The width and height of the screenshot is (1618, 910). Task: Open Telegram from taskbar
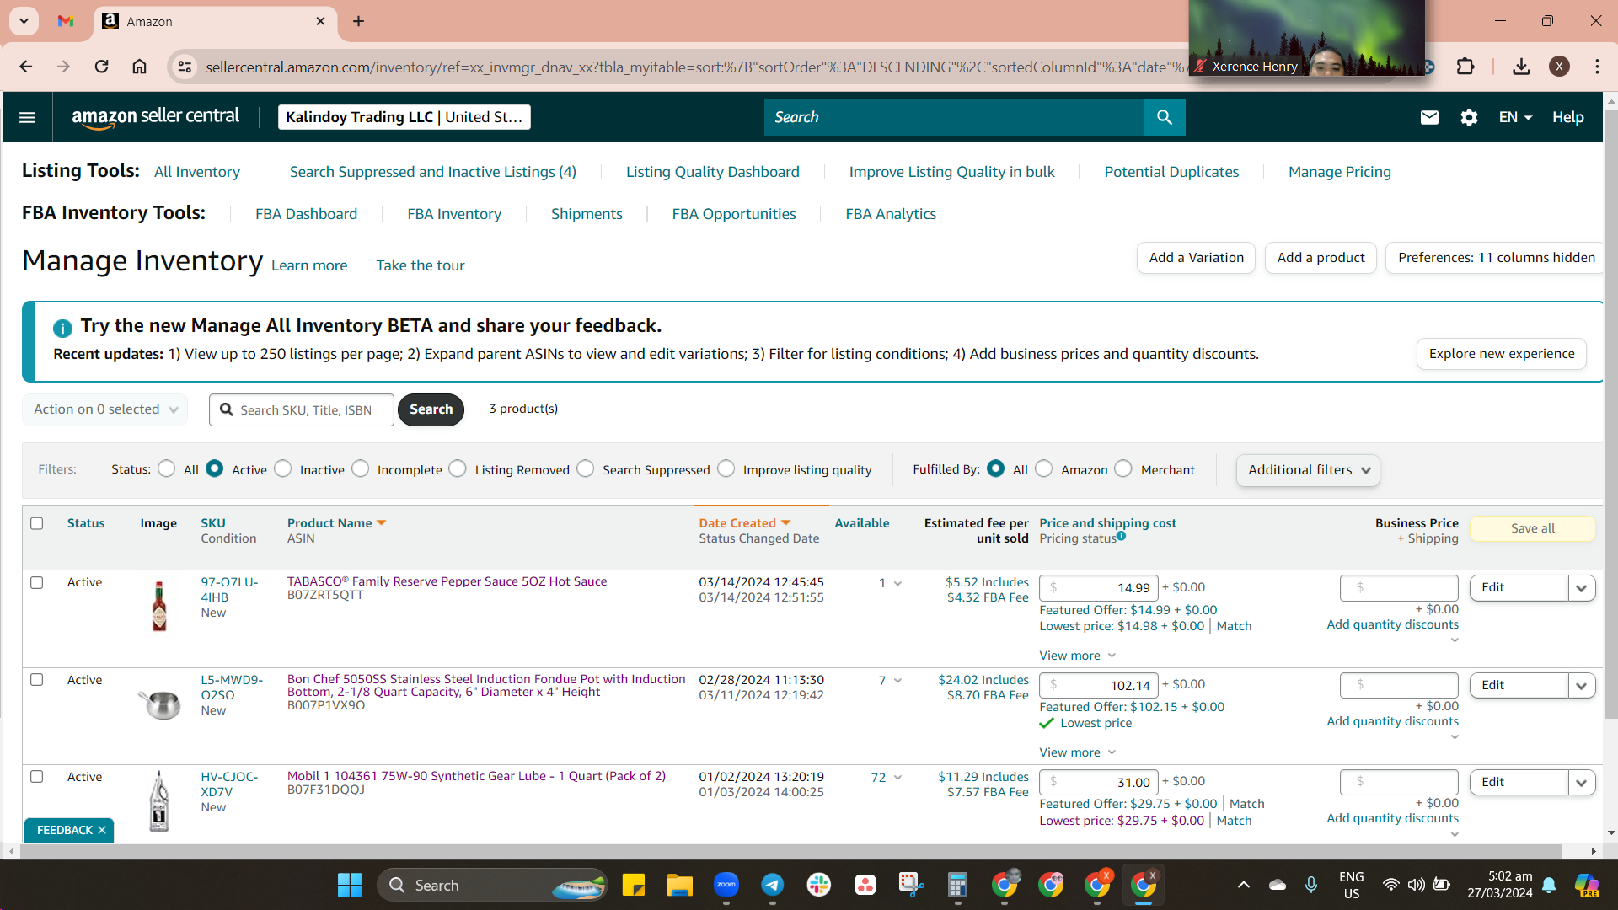coord(772,885)
